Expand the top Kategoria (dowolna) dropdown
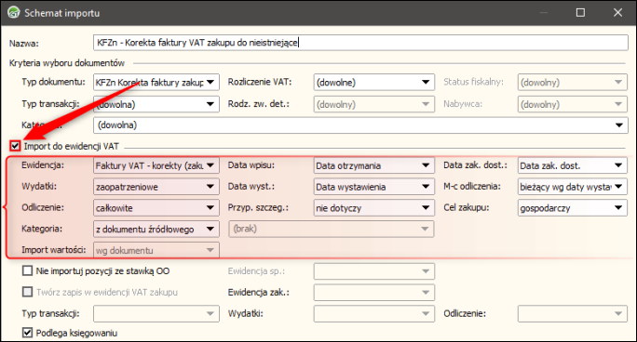Screen dimensions: 637x342 360,125
